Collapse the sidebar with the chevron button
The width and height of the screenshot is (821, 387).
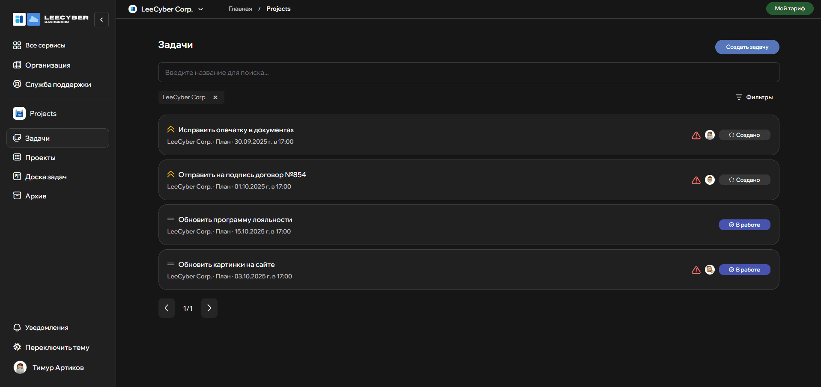[102, 20]
